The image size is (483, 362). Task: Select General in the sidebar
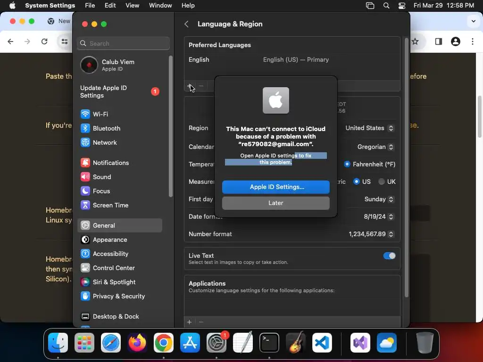[x=119, y=225]
